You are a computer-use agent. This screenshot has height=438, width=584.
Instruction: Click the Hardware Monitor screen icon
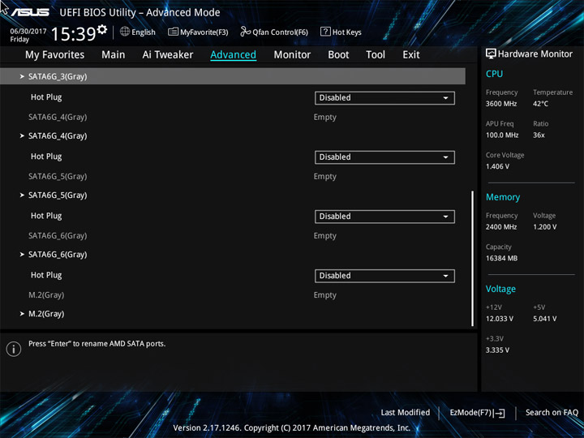(491, 54)
